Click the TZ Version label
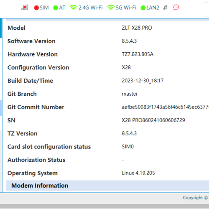The height and width of the screenshot is (209, 209). [23, 133]
